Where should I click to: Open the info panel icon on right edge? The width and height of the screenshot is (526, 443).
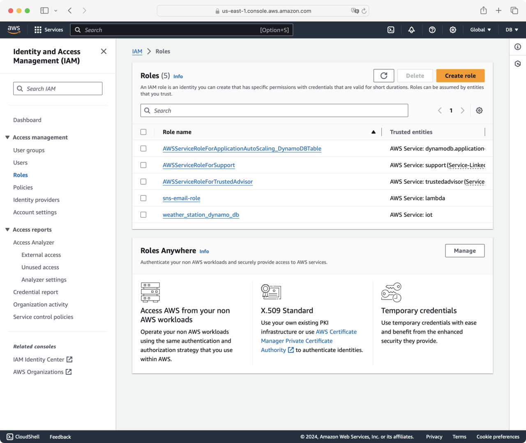(x=518, y=47)
